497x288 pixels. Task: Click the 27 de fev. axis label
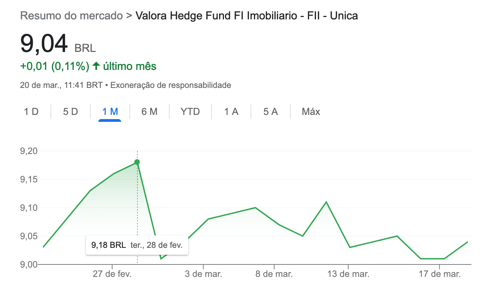(111, 273)
